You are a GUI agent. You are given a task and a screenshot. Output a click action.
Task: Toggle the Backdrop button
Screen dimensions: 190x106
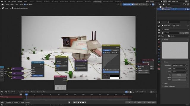pos(127,4)
